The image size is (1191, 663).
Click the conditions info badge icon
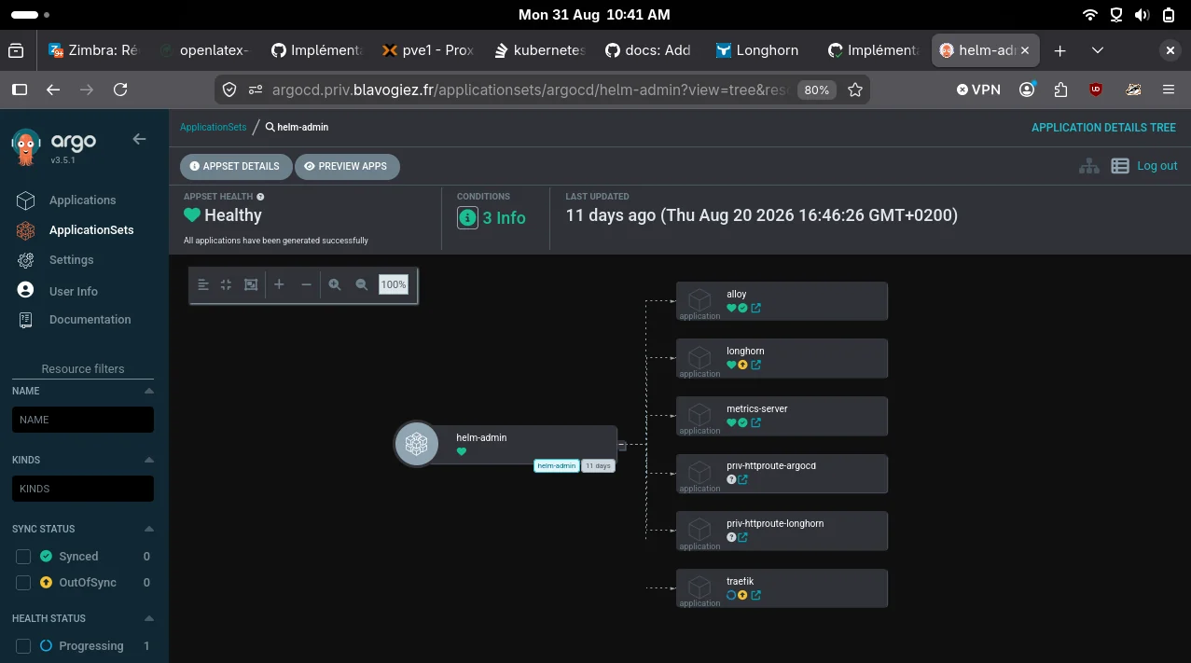pos(467,218)
